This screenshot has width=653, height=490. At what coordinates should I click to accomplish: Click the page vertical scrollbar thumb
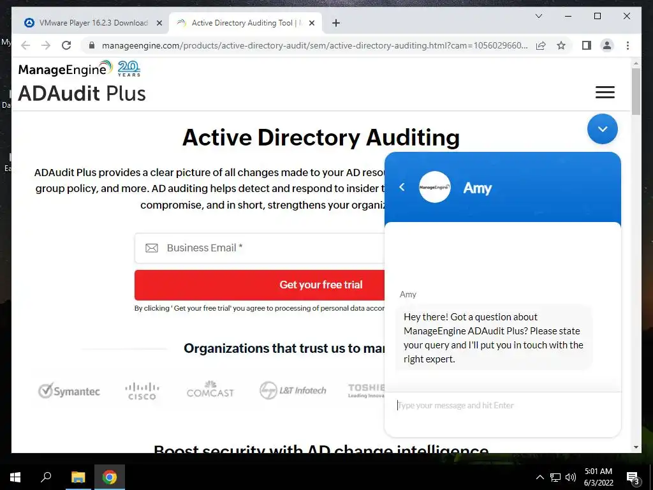coord(636,91)
